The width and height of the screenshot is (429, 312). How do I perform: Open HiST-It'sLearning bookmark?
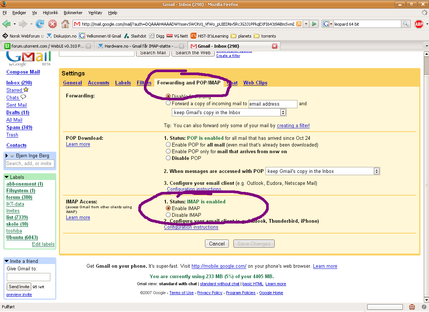209,36
